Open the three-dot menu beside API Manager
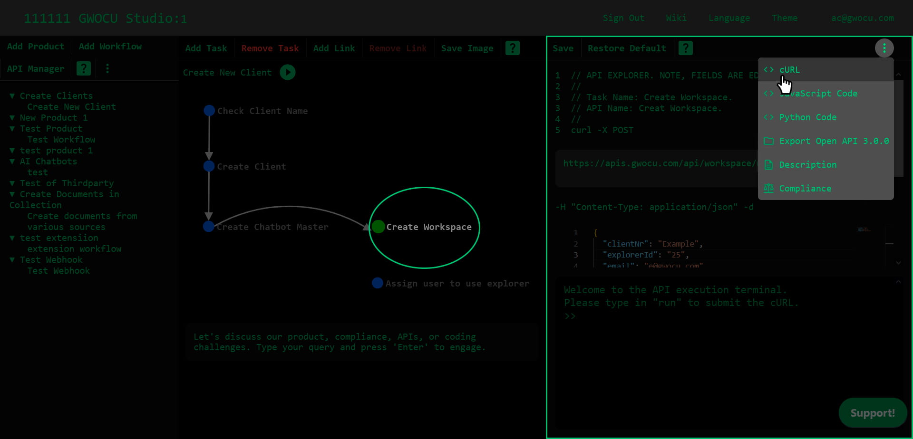This screenshot has width=913, height=439. (x=107, y=68)
